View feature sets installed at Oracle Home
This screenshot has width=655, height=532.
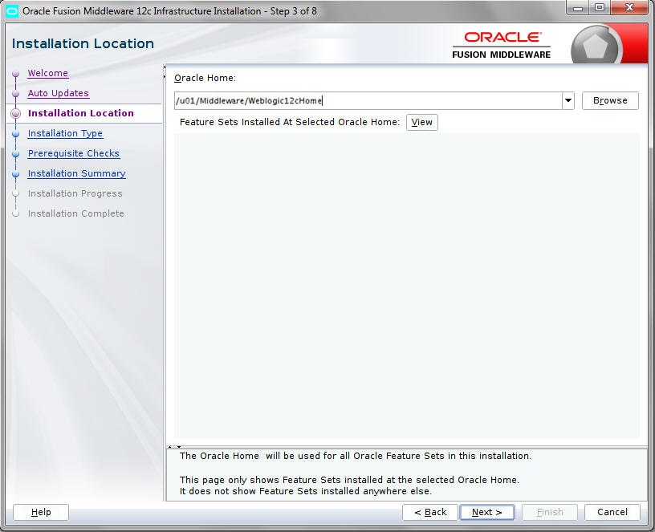[x=422, y=122]
